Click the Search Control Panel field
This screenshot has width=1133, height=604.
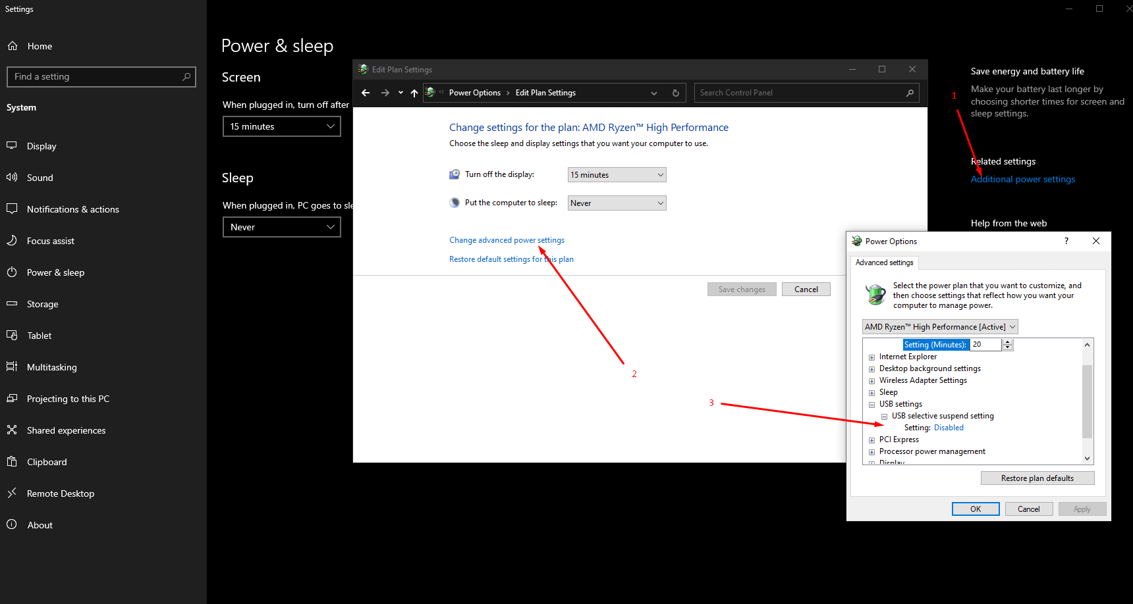(x=800, y=93)
